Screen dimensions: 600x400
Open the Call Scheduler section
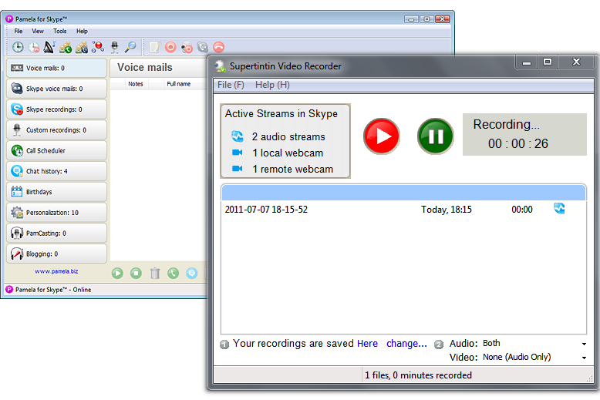(56, 150)
